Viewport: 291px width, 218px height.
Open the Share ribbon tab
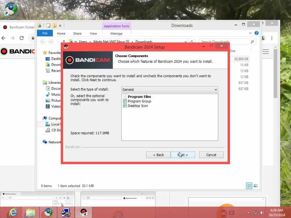(77, 33)
